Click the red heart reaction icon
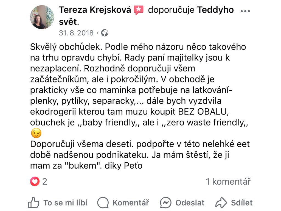281x211 pixels. click(35, 182)
